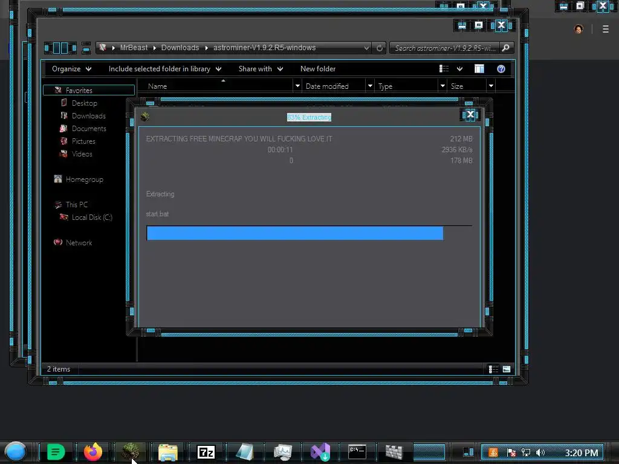Click the New folder button
Viewport: 619px width, 464px height.
318,69
